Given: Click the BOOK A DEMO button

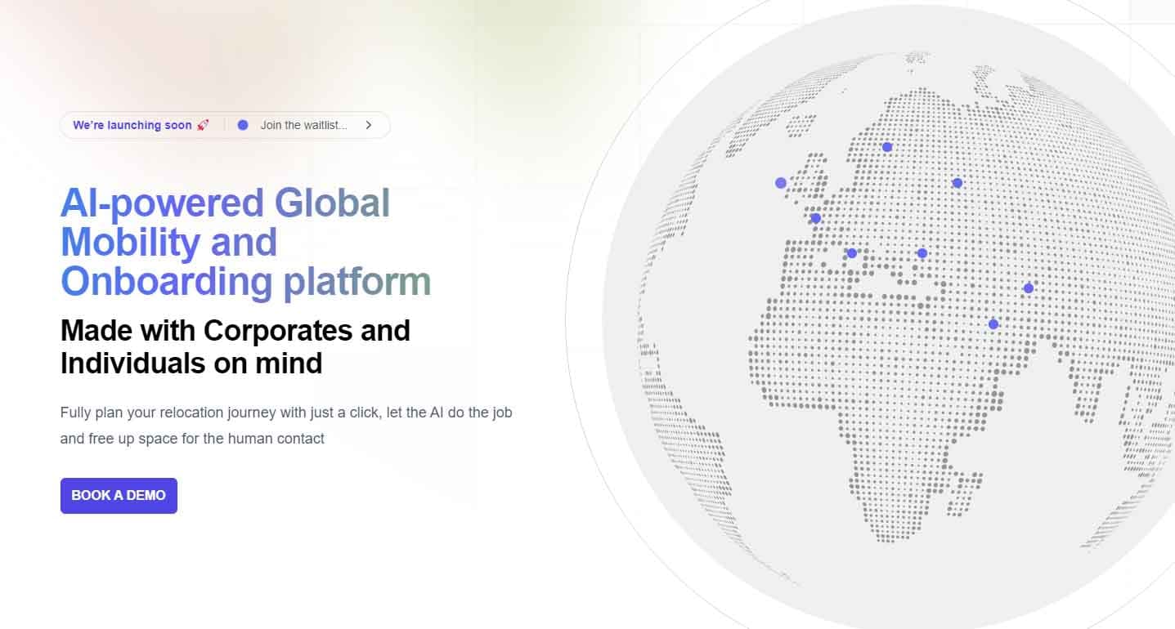Looking at the screenshot, I should [x=119, y=496].
